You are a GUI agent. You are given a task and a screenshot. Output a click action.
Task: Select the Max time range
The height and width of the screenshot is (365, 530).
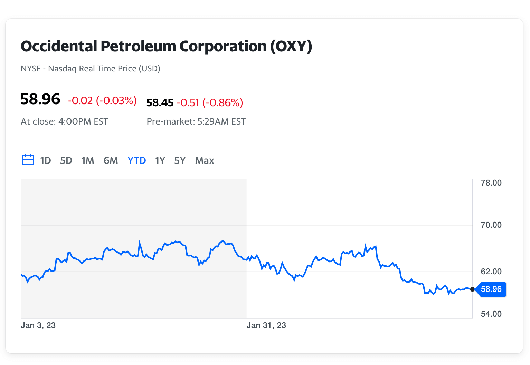pos(205,160)
